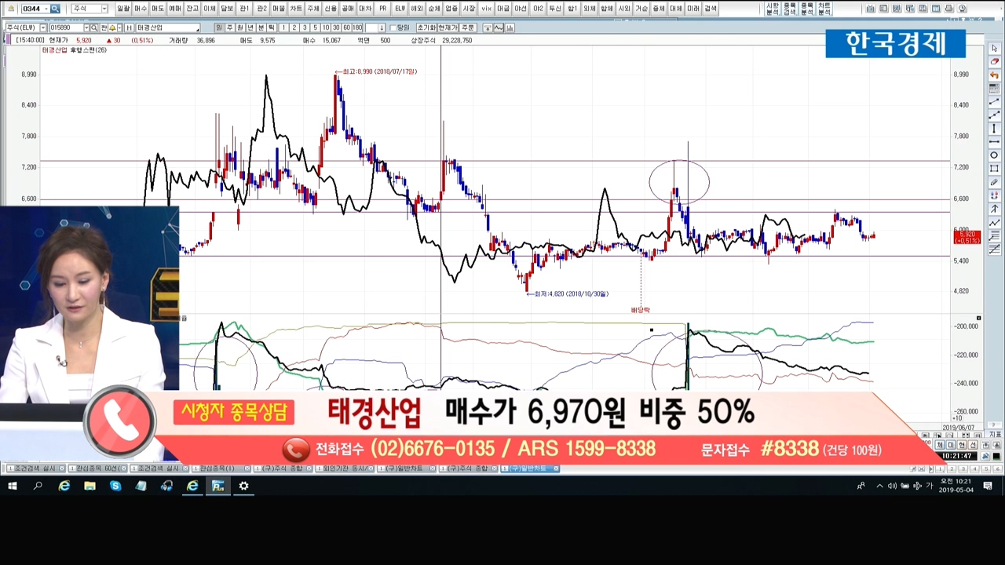Click the 초기화 reset button
The height and width of the screenshot is (565, 1005).
(x=426, y=27)
